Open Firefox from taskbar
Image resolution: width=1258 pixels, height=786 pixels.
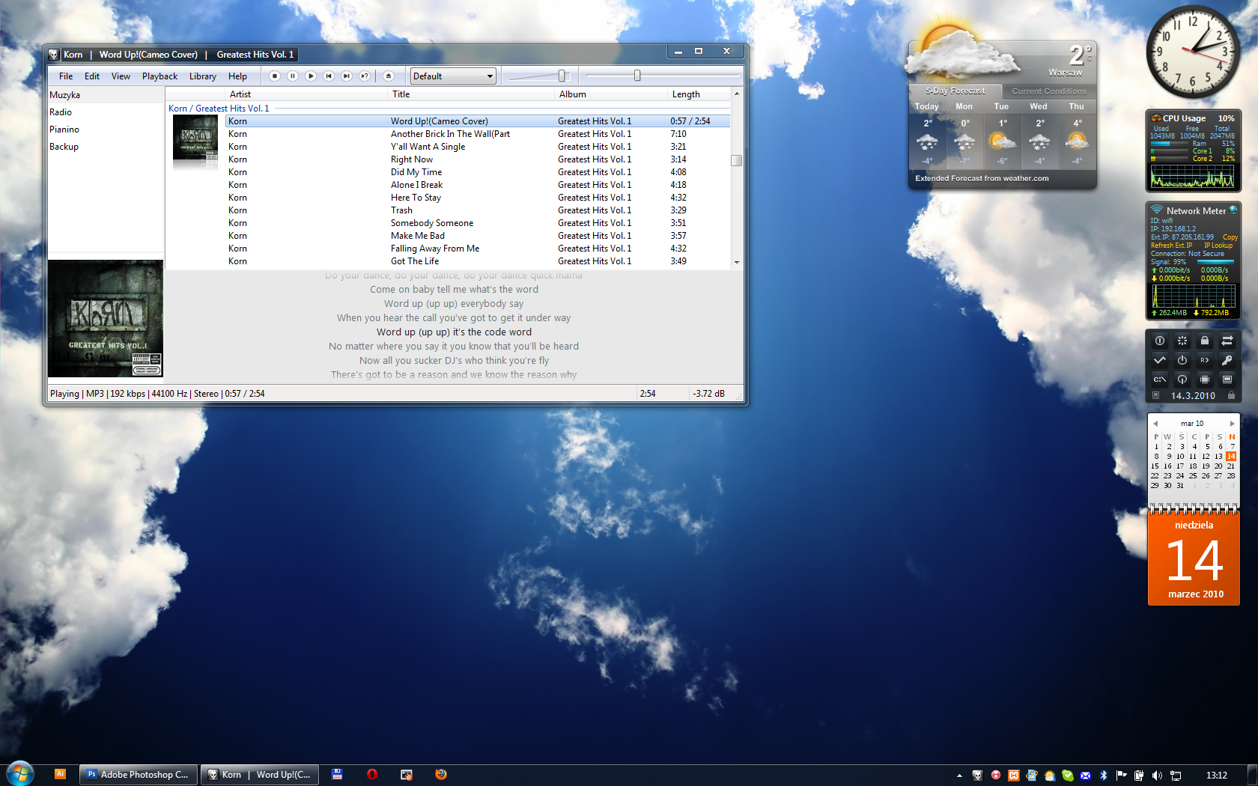[x=441, y=775]
